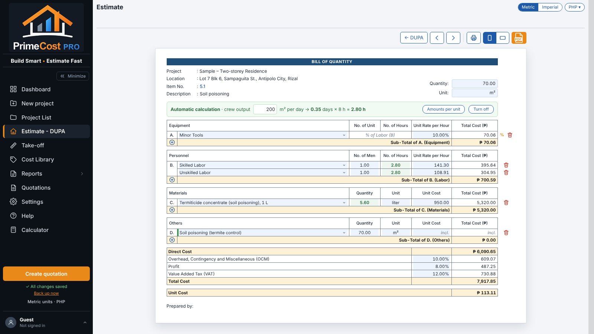Add a new Equipment row
Image resolution: width=594 pixels, height=334 pixels.
[x=172, y=143]
